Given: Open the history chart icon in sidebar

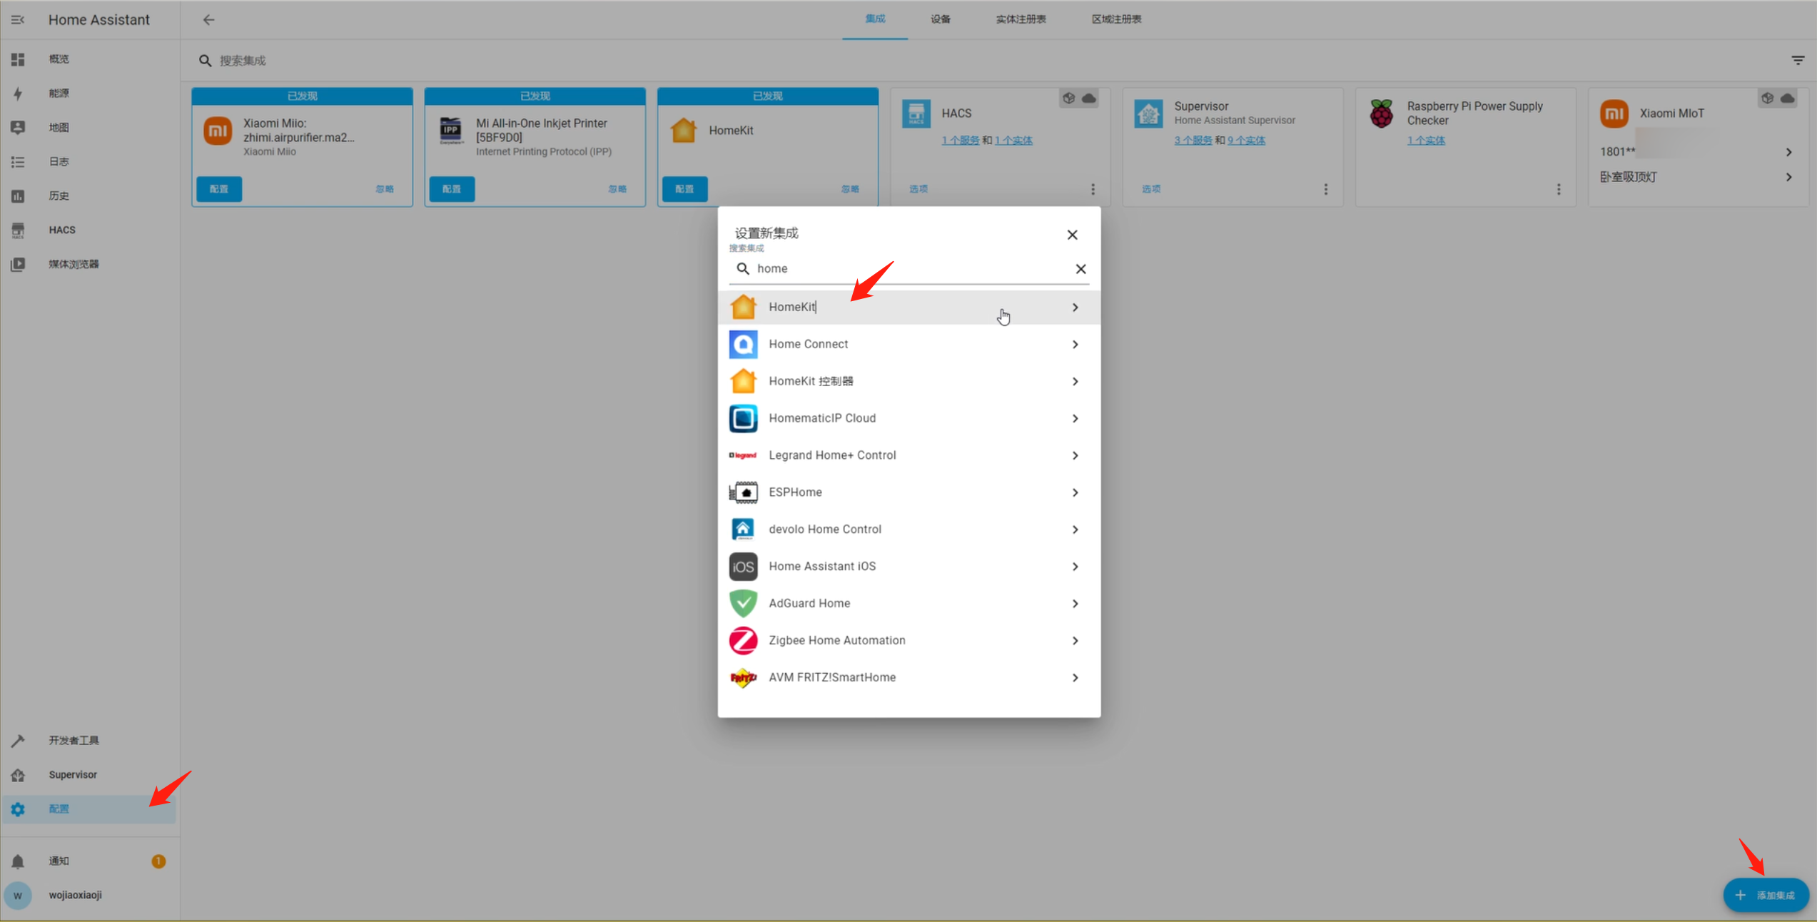Looking at the screenshot, I should pos(18,196).
